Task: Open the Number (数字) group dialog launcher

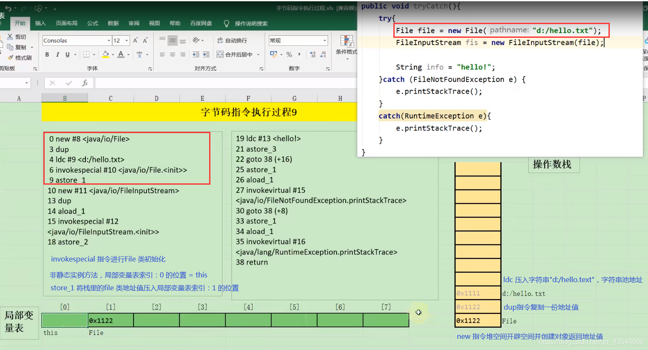Action: (x=328, y=69)
